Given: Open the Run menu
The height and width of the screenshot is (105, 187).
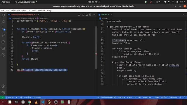Looking at the screenshot, I should [34, 10].
